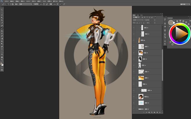Select the Crop tool
The image size is (191, 119).
[x=2, y=20]
